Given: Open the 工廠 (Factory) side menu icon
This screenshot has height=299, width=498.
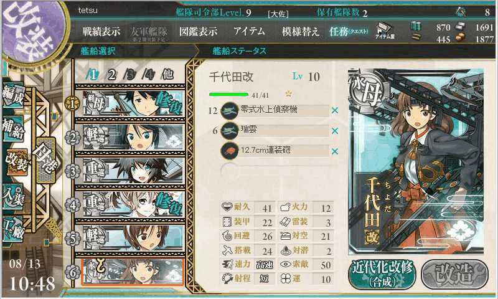Looking at the screenshot, I should pyautogui.click(x=13, y=229).
